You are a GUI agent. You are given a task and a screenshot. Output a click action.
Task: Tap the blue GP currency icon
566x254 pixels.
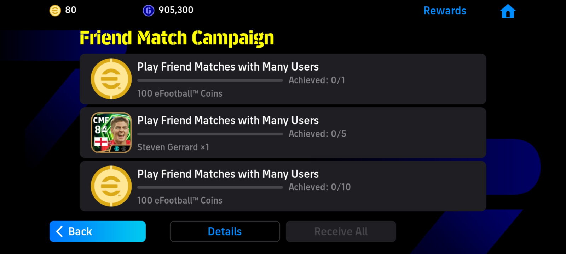(149, 11)
